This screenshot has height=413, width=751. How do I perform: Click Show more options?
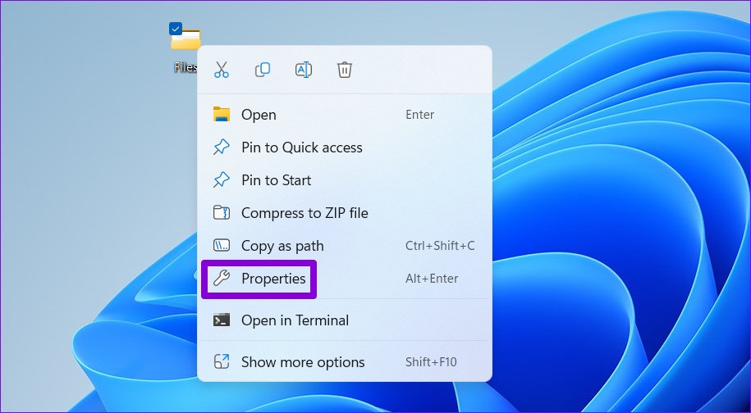point(345,362)
